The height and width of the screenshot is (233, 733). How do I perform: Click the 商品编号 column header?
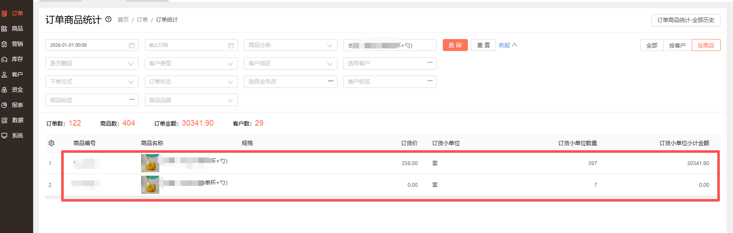pyautogui.click(x=85, y=143)
